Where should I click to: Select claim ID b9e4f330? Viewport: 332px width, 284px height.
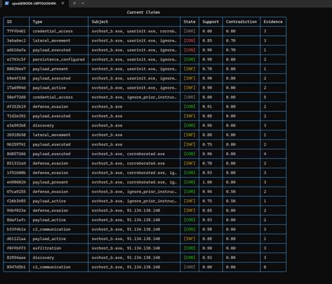pos(16,78)
